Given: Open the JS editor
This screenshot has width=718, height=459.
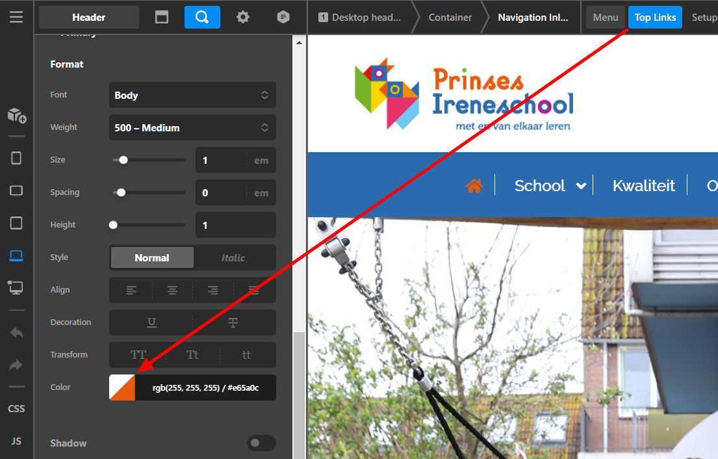Looking at the screenshot, I should (x=16, y=441).
